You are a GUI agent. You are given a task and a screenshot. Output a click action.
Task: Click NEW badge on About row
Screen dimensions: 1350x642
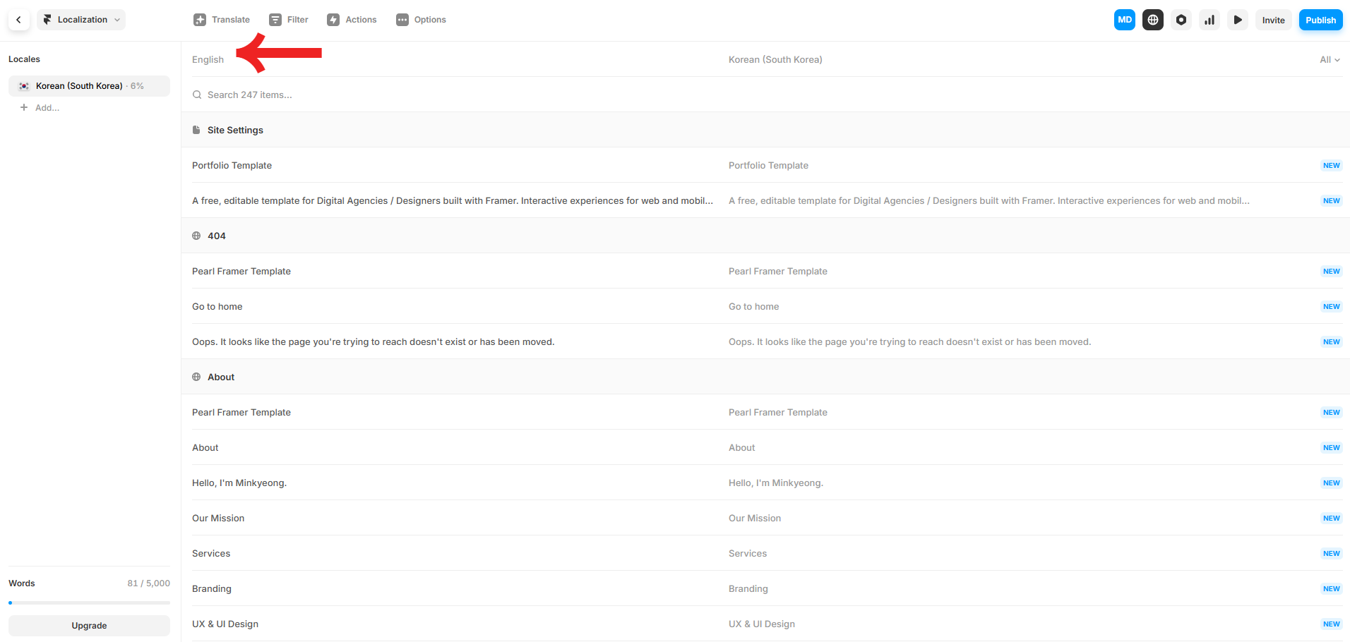(x=1331, y=447)
